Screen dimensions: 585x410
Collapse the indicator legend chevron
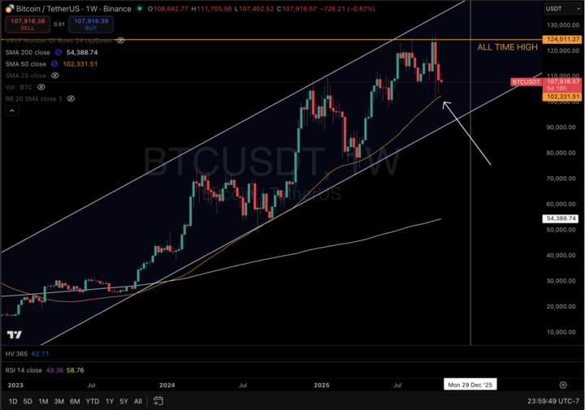(12, 110)
